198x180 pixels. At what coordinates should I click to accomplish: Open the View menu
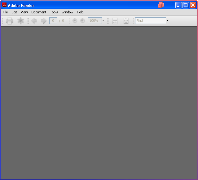click(24, 12)
